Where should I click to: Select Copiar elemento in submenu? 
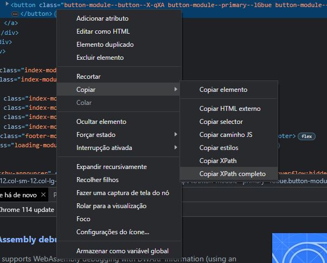pos(223,90)
